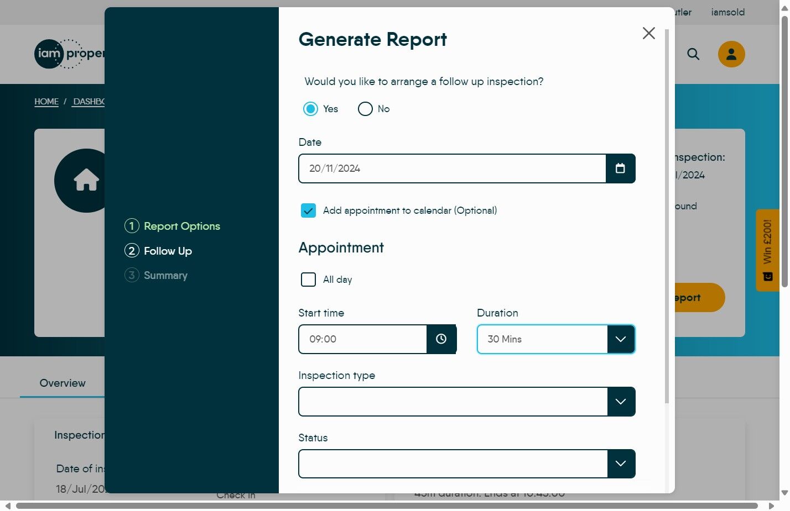The height and width of the screenshot is (511, 790).
Task: Click the scroll-left arrow of horizontal scrollbar
Action: pos(7,506)
